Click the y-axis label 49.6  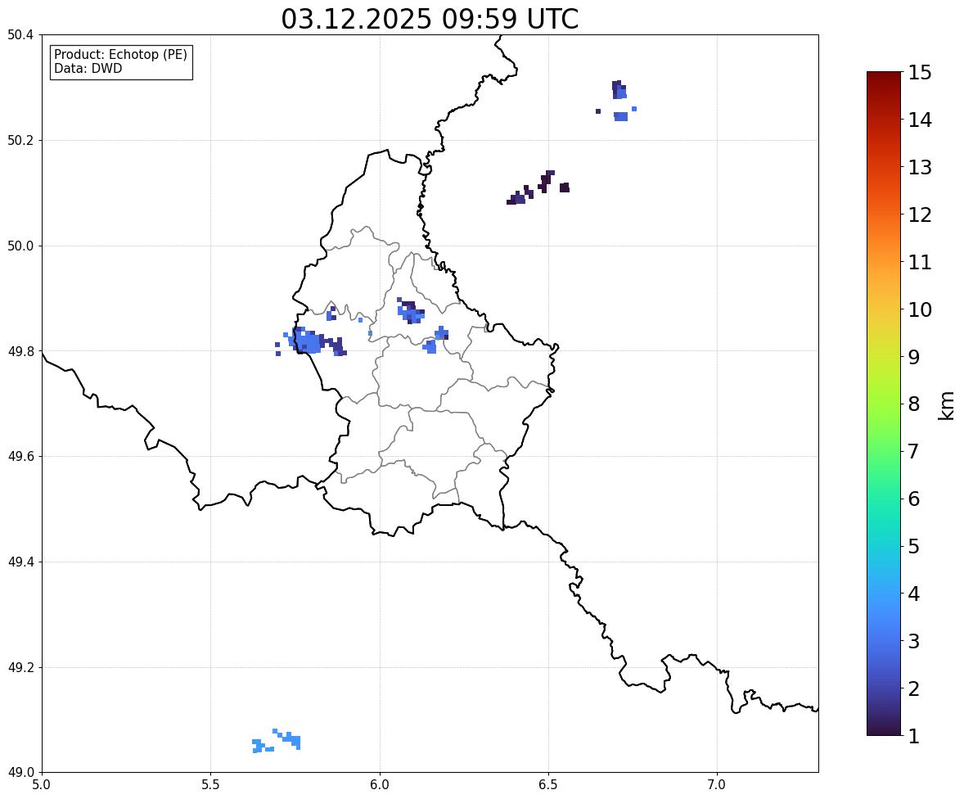[20, 456]
